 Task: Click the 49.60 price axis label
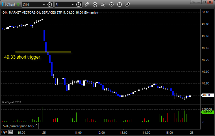click(205, 36)
